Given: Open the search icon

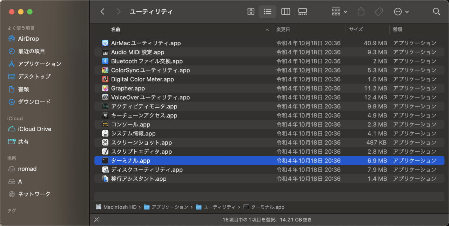Looking at the screenshot, I should 436,12.
